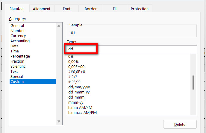This screenshot has width=206, height=133.
Task: Click Category list scroll down arrow
Action: [x=59, y=122]
